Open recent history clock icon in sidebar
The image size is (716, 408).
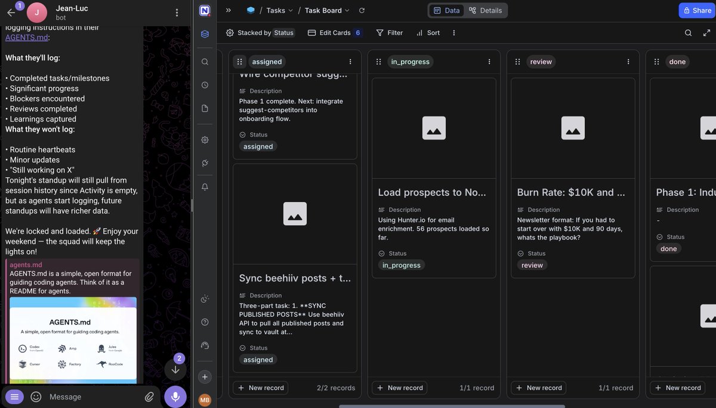tap(205, 85)
